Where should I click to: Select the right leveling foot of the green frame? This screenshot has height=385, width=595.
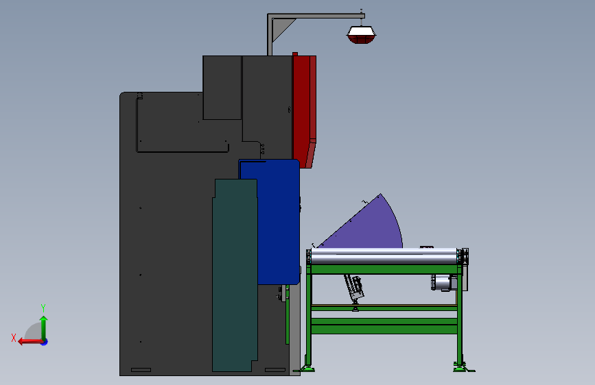click(461, 367)
